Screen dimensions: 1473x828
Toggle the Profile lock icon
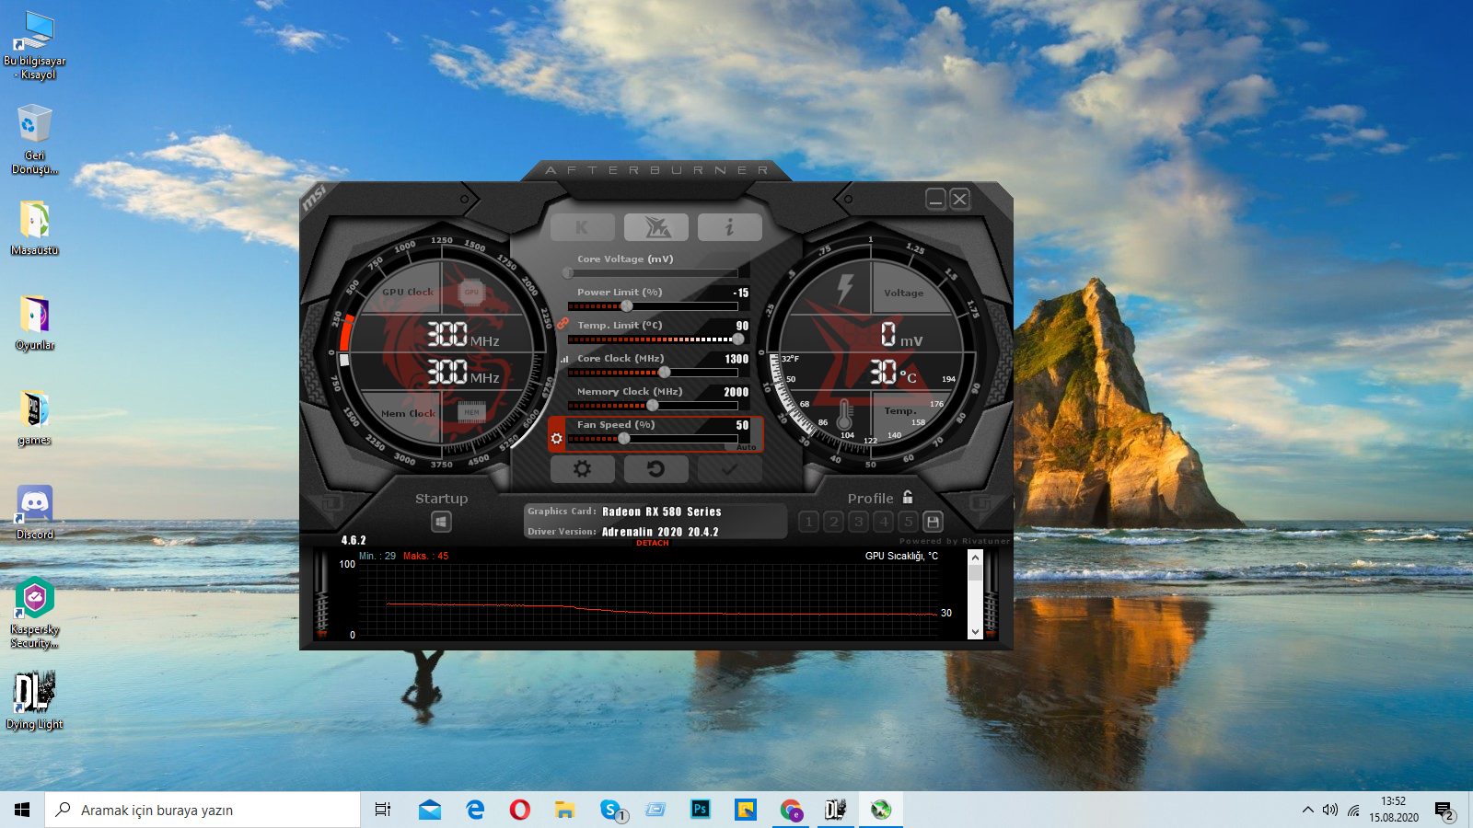tap(908, 497)
